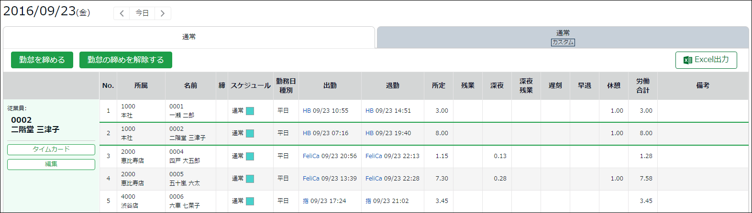Screen dimensions: 752x213
Task: Open FeliCa 09/23 22:28 clock-out record
Action: (x=392, y=179)
